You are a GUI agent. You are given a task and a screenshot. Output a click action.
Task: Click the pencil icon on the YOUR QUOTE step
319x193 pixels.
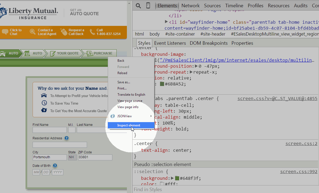pos(53,53)
